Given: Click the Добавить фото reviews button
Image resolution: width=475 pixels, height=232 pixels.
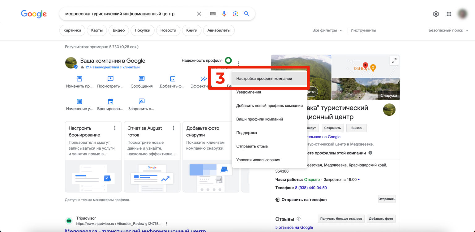Looking at the screenshot, I should [x=381, y=219].
